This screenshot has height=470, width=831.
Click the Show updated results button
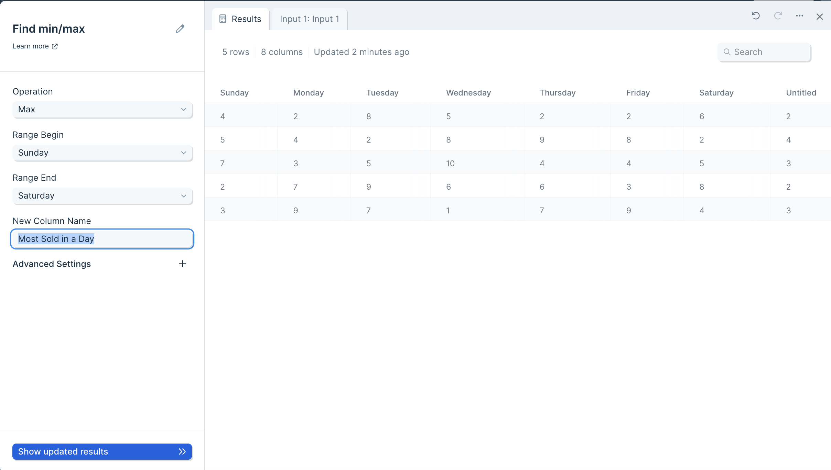coord(102,451)
